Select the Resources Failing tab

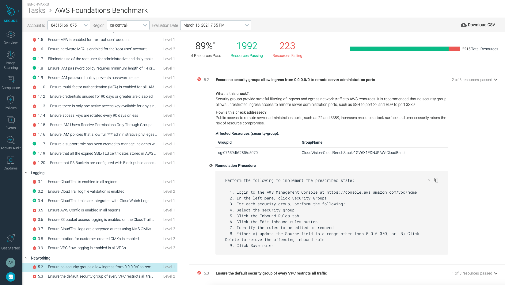[x=287, y=50]
